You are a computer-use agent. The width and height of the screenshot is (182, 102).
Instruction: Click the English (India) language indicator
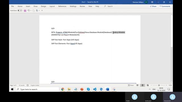pyautogui.click(x=35, y=85)
